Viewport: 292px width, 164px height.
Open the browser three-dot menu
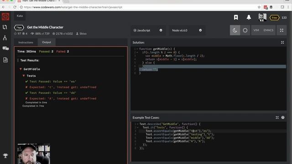tap(288, 7)
